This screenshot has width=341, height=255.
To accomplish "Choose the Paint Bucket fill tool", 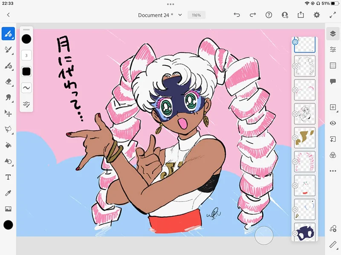I will click(x=8, y=145).
